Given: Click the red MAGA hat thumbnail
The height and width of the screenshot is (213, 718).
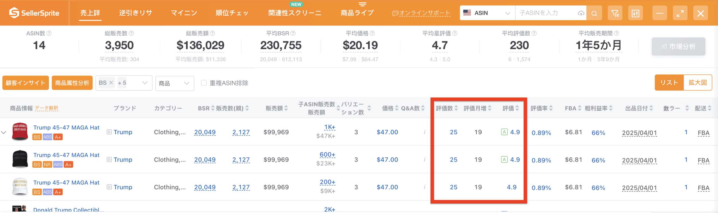Looking at the screenshot, I should (20, 131).
